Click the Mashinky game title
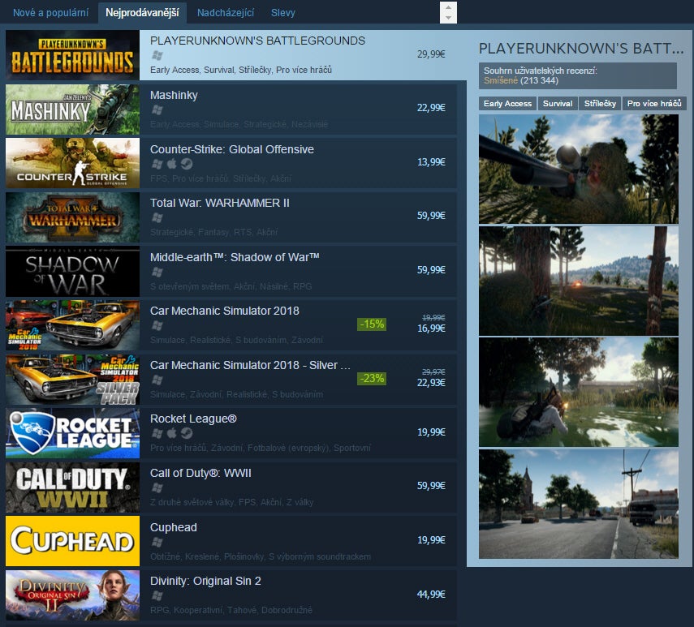This screenshot has width=694, height=627. [174, 96]
